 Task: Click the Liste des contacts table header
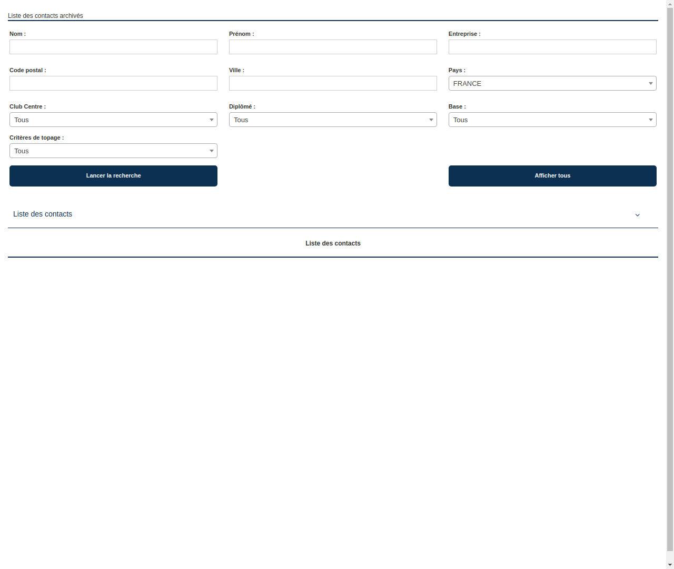pos(333,243)
